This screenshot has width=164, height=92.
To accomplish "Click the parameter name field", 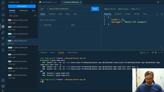I will pyautogui.click(x=56, y=25).
